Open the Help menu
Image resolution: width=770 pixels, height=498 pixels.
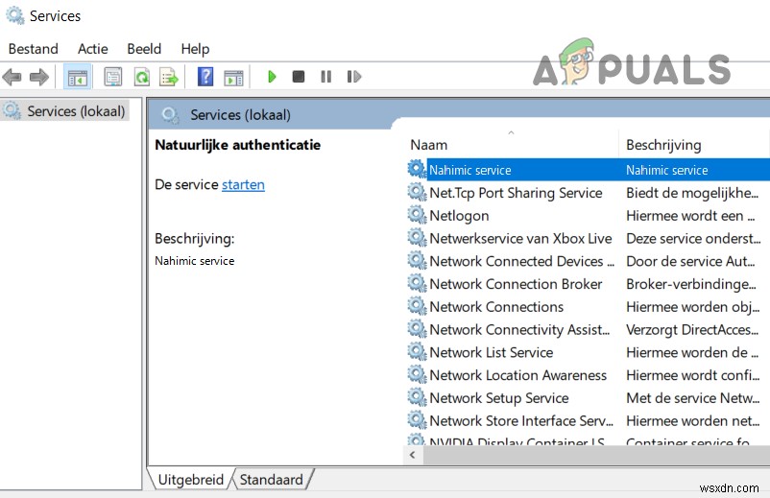point(195,49)
